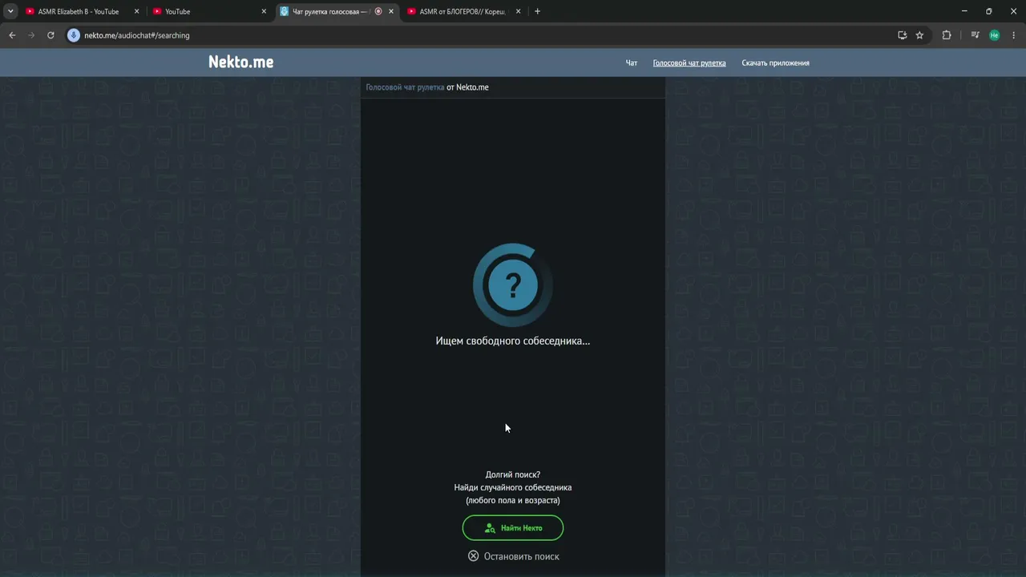Click the Найти Некто button
Viewport: 1026px width, 577px height.
tap(513, 528)
